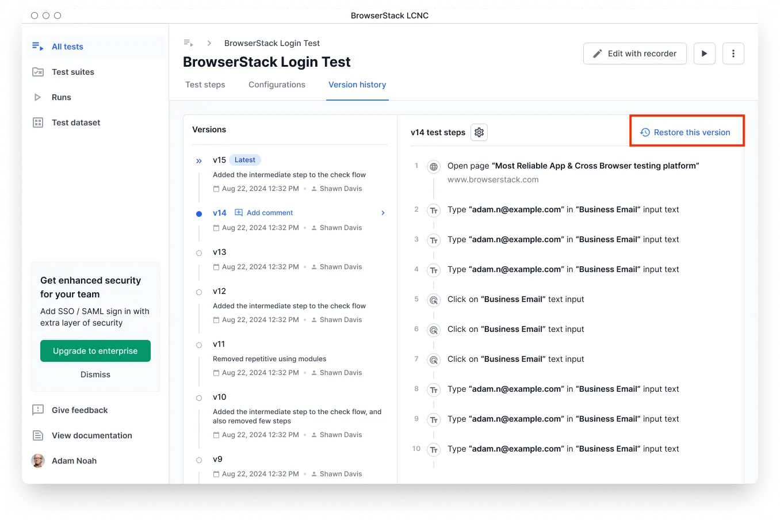Select the v13 timeline radio dot
Viewport: 780px width, 520px height.
point(199,253)
